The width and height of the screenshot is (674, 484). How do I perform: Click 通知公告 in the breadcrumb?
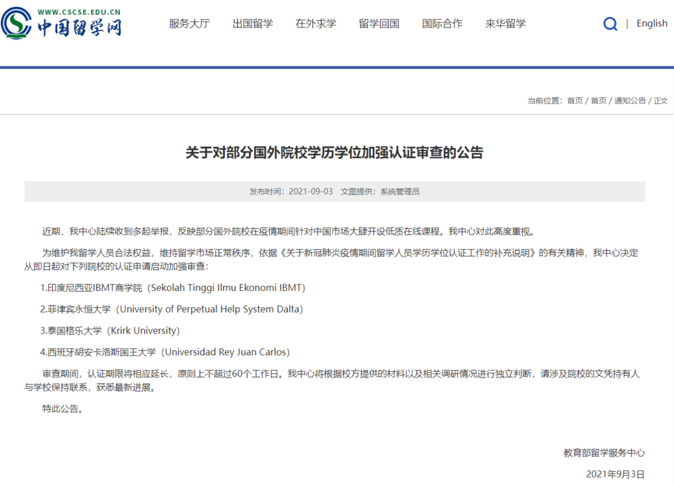630,100
